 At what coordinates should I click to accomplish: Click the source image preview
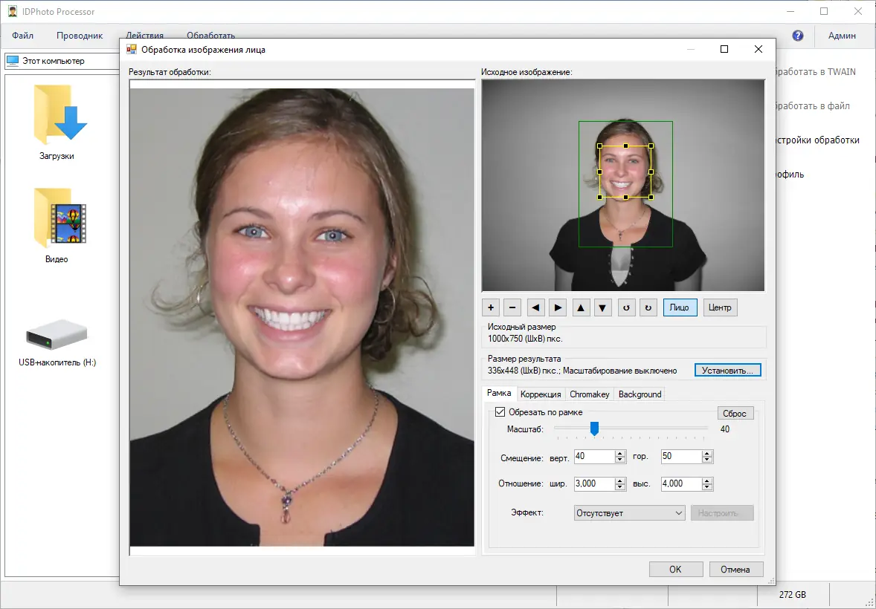pos(623,186)
